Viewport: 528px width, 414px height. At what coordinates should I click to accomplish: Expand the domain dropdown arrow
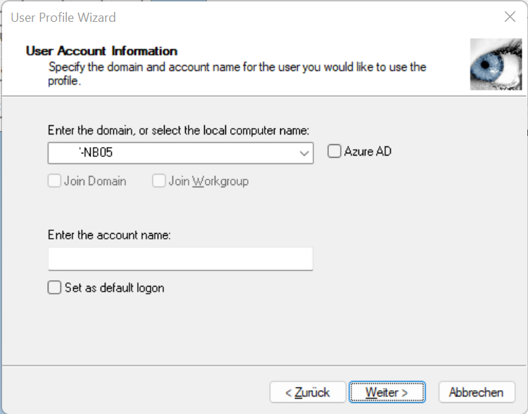point(304,153)
